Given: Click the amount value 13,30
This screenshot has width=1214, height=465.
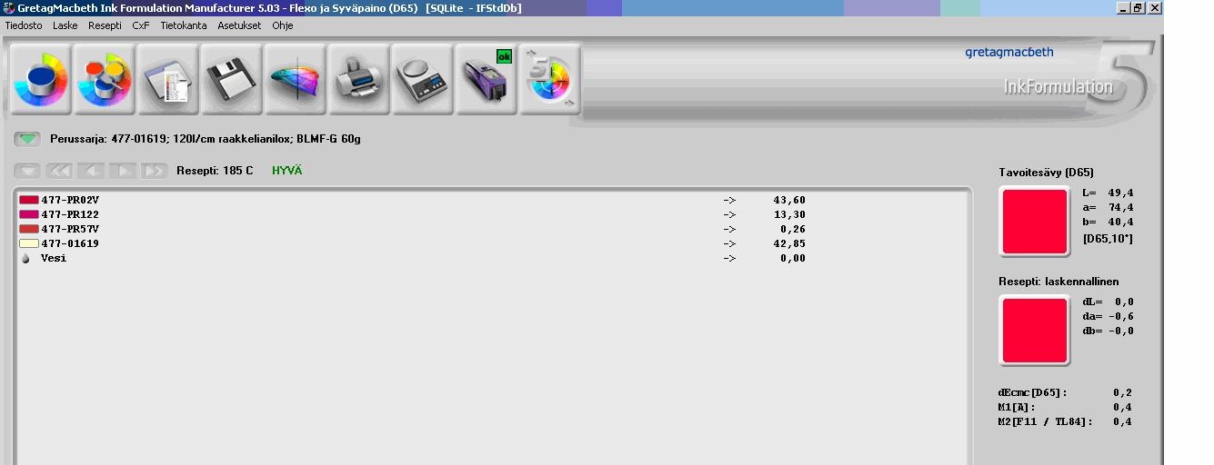Looking at the screenshot, I should (789, 214).
